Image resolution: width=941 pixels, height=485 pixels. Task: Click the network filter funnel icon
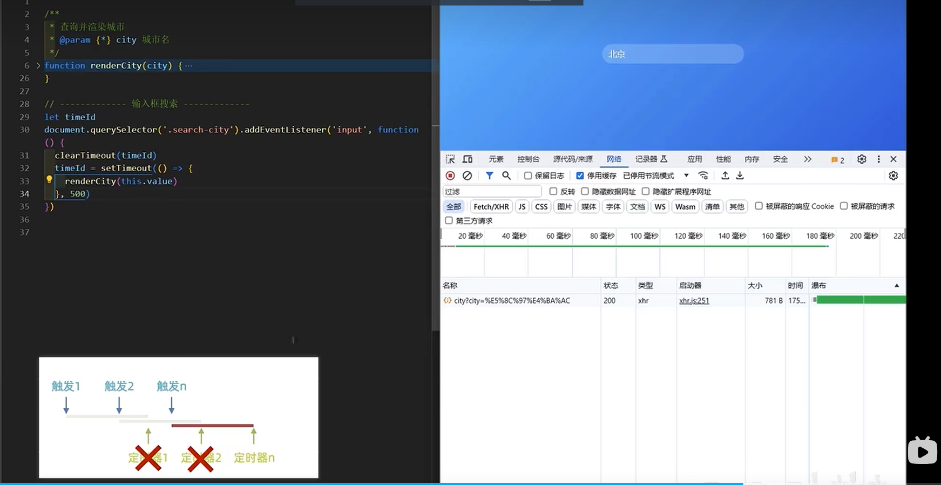point(489,176)
